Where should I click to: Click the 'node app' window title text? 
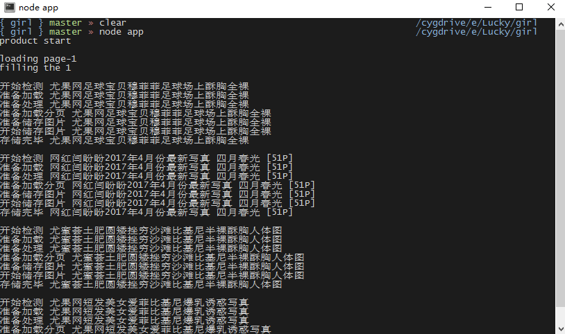tap(38, 8)
